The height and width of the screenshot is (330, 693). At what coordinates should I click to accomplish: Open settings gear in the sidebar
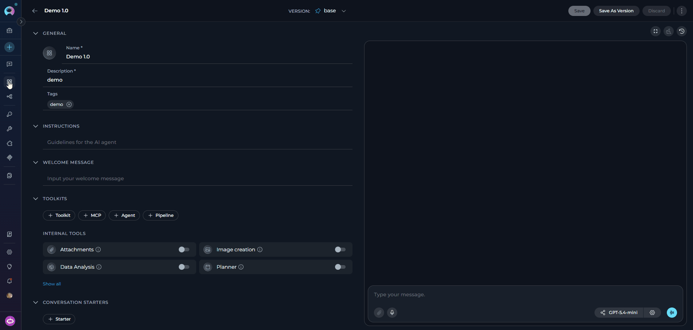9,252
